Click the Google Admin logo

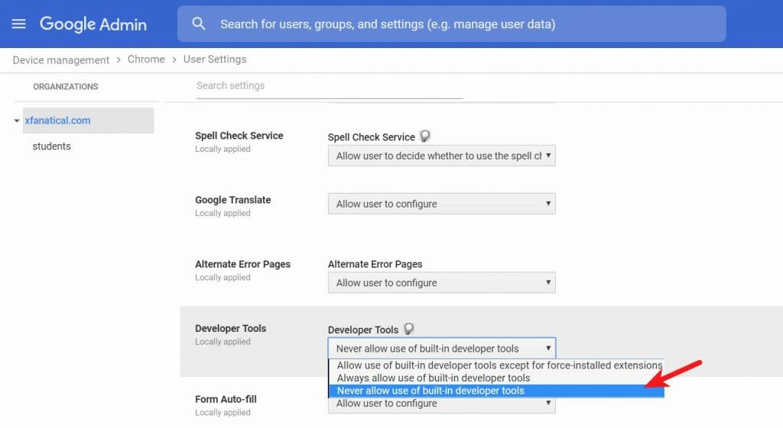coord(93,24)
